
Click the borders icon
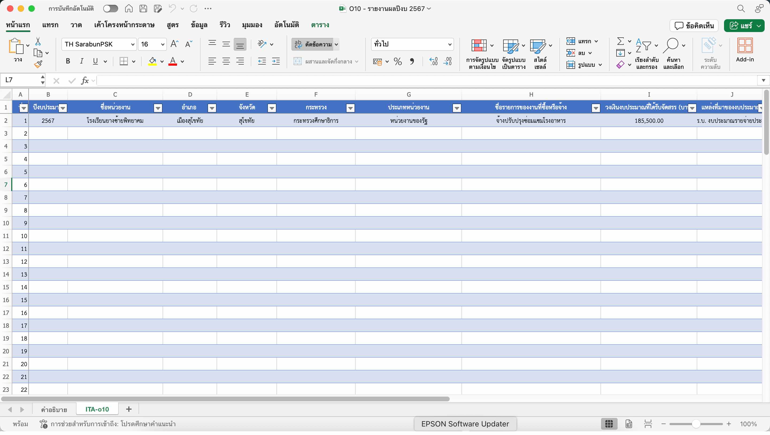point(124,61)
